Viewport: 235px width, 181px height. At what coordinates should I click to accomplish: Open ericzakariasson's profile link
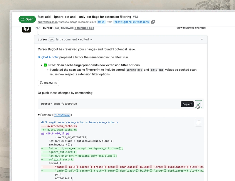pyautogui.click(x=48, y=22)
